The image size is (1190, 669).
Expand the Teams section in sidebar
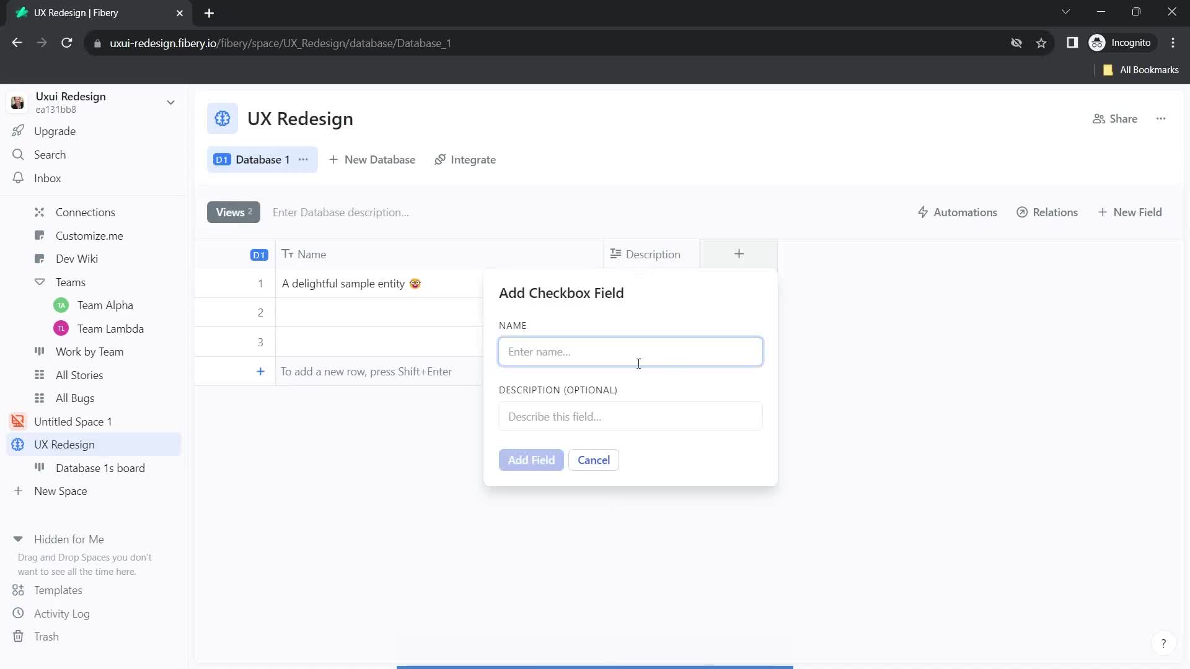[39, 282]
